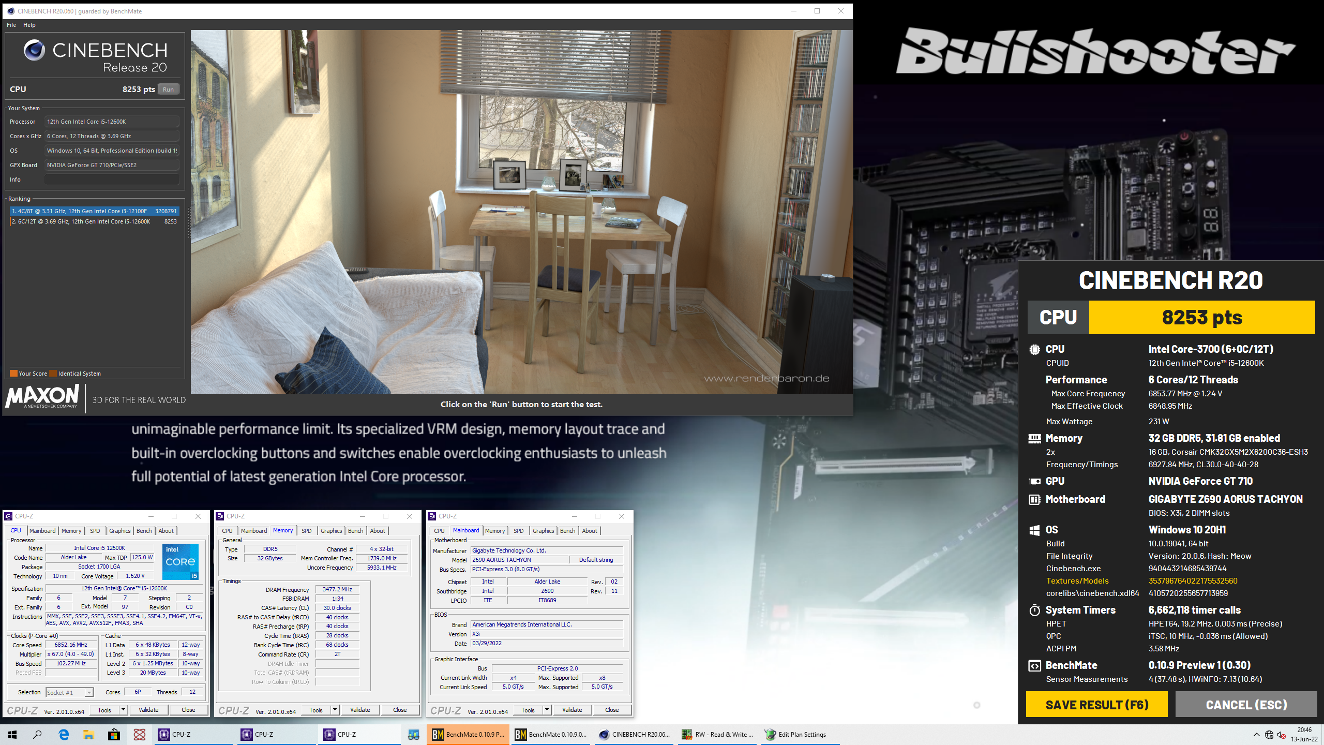Click the Intel Core i5 logo in CPU-Z
This screenshot has height=745, width=1324.
coord(180,562)
